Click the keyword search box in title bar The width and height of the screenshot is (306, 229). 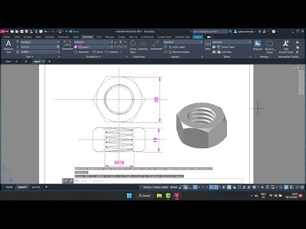tap(210, 31)
